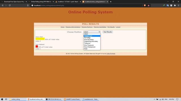
Task: Click '20% of 5 total votes' text
Action: click(x=45, y=47)
